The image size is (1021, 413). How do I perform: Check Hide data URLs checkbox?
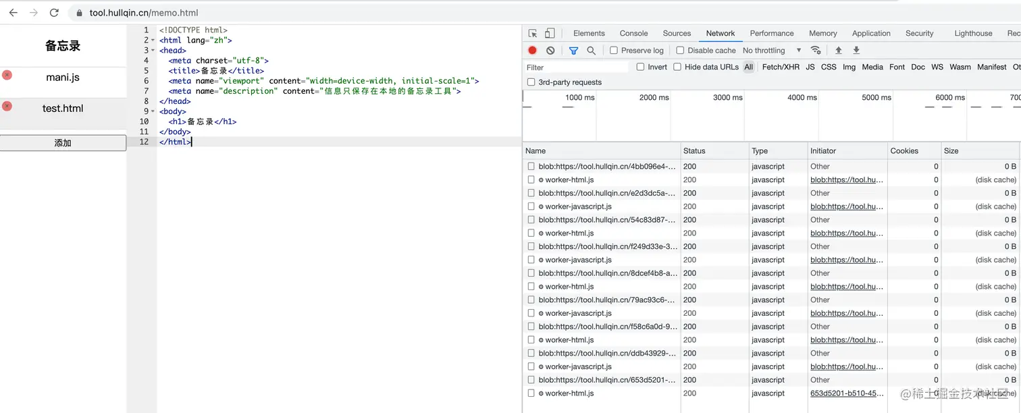point(677,67)
